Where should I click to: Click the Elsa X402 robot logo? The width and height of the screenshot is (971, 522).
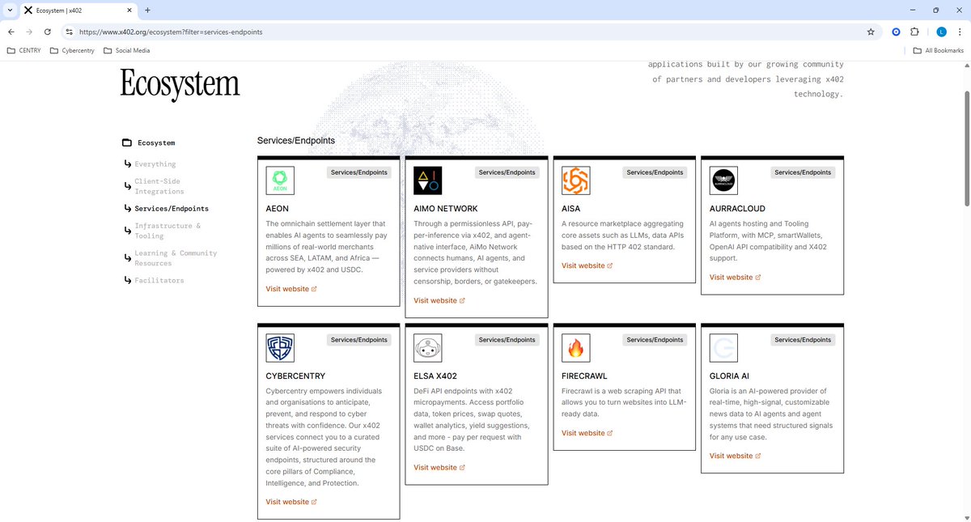[427, 348]
